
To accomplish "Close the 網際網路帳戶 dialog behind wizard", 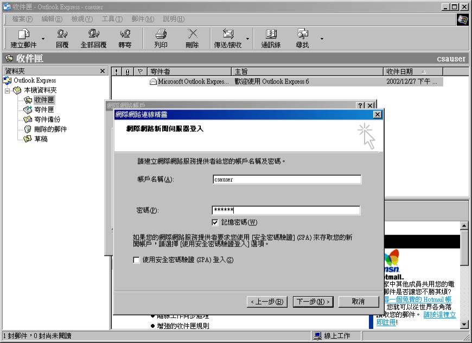I will pos(371,105).
